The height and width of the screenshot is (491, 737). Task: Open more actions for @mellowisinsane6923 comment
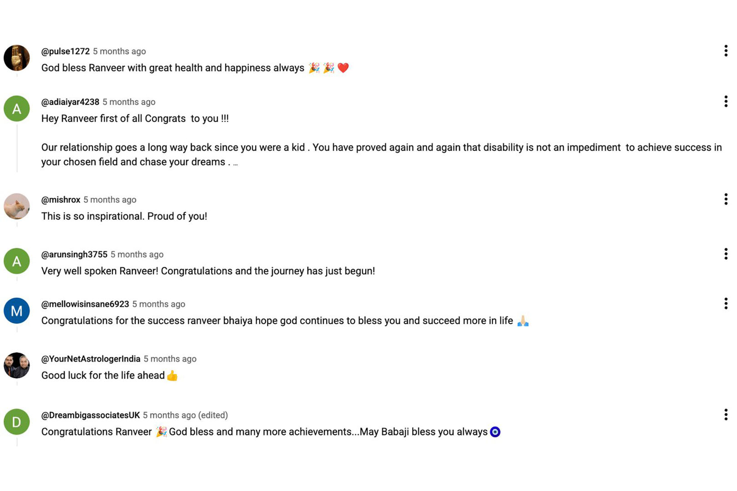tap(726, 303)
